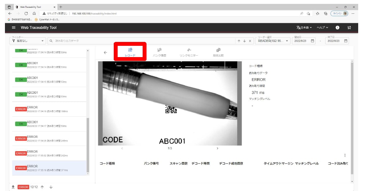367x191 pixels.
Task: Jump to next search result arrow
Action: point(244,41)
